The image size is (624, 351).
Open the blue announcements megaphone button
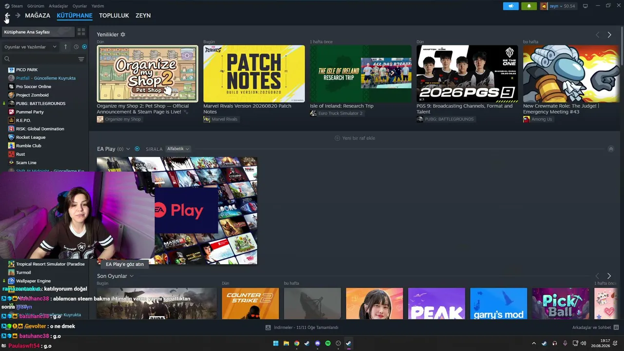point(511,6)
